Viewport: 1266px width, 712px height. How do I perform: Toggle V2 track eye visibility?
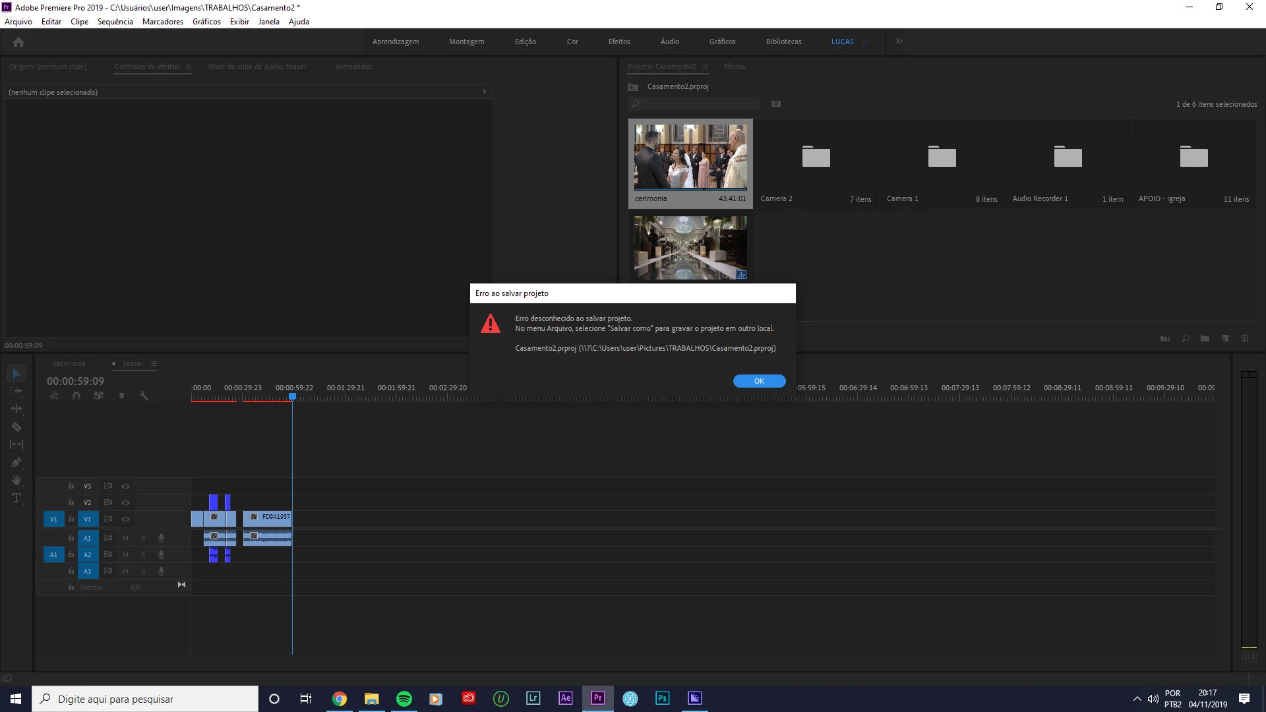[x=125, y=502]
